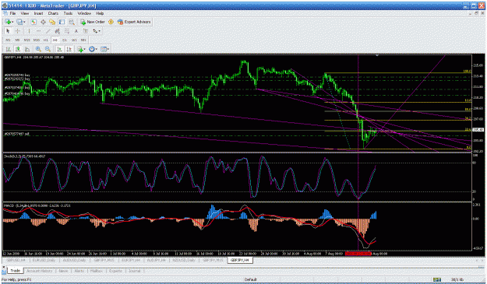Screen dimensions: 487x284
Task: Expand the Templates dropdown arrow
Action: click(x=108, y=49)
